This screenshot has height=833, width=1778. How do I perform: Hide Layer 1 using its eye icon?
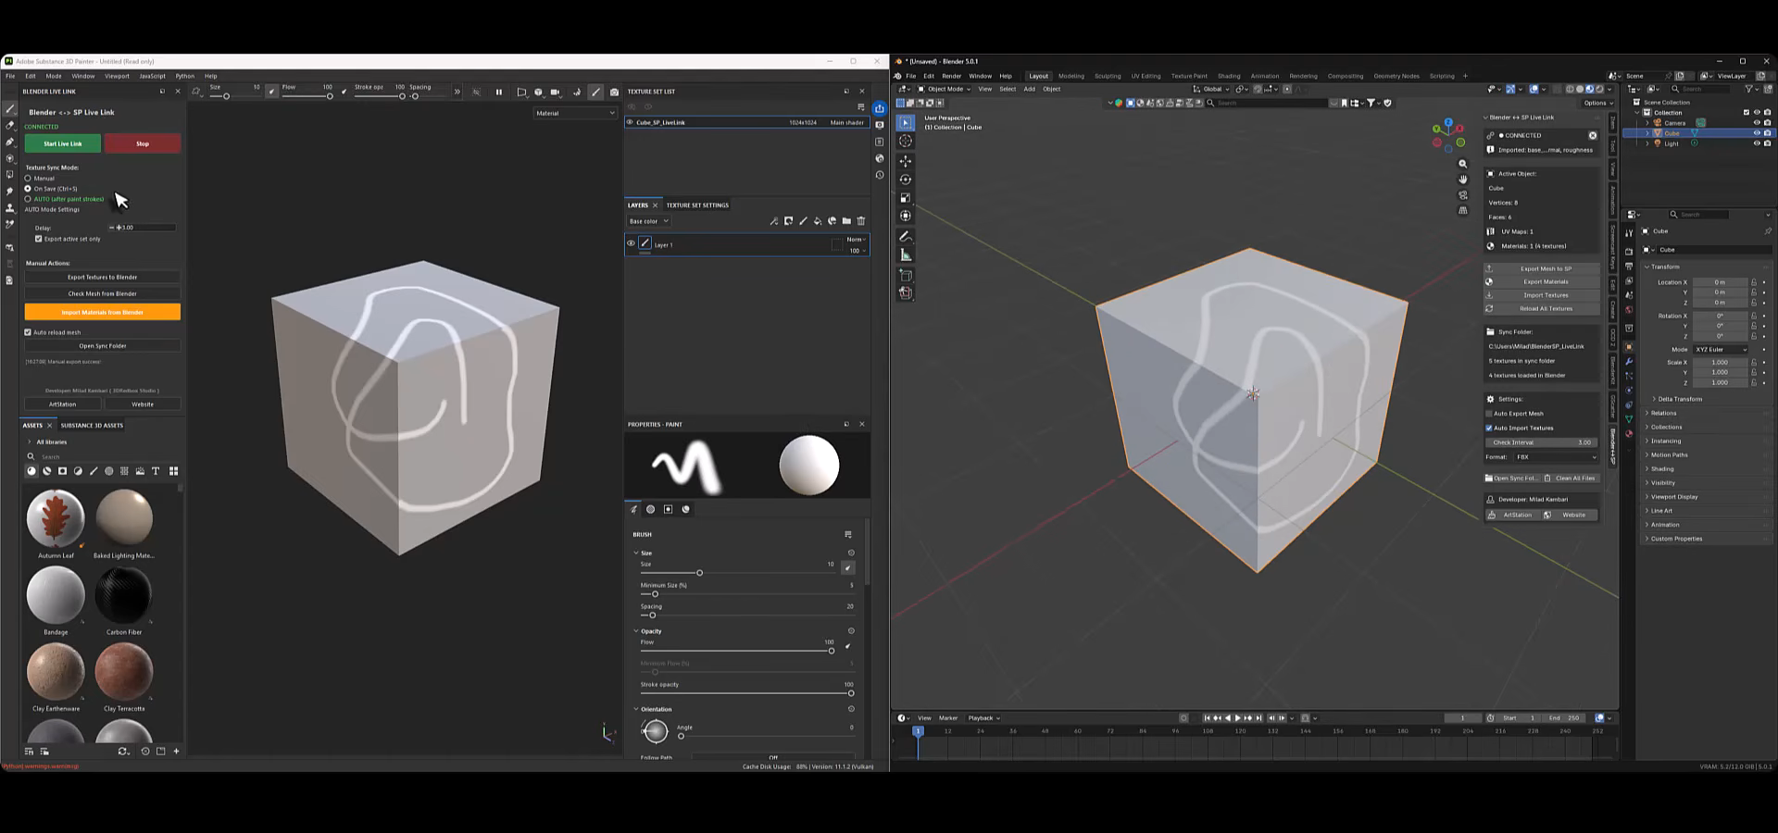point(632,244)
